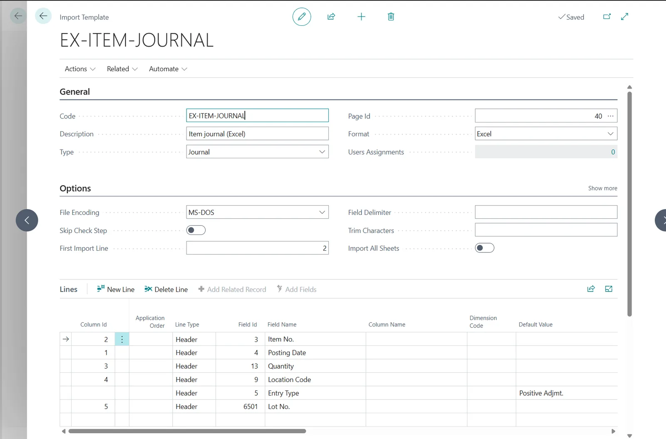Click the Description input field

[x=257, y=134]
